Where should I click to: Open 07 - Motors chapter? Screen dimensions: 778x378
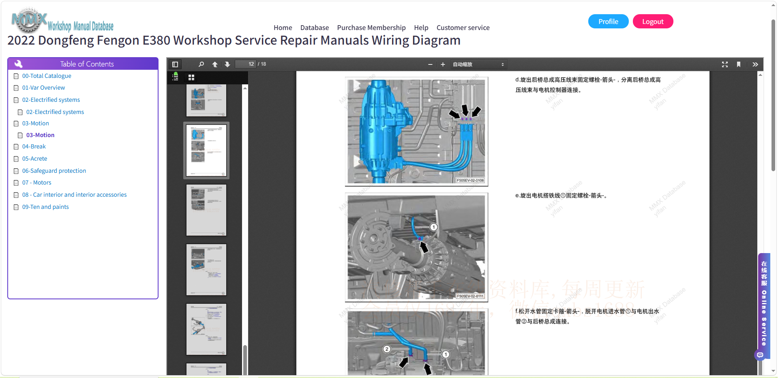37,183
